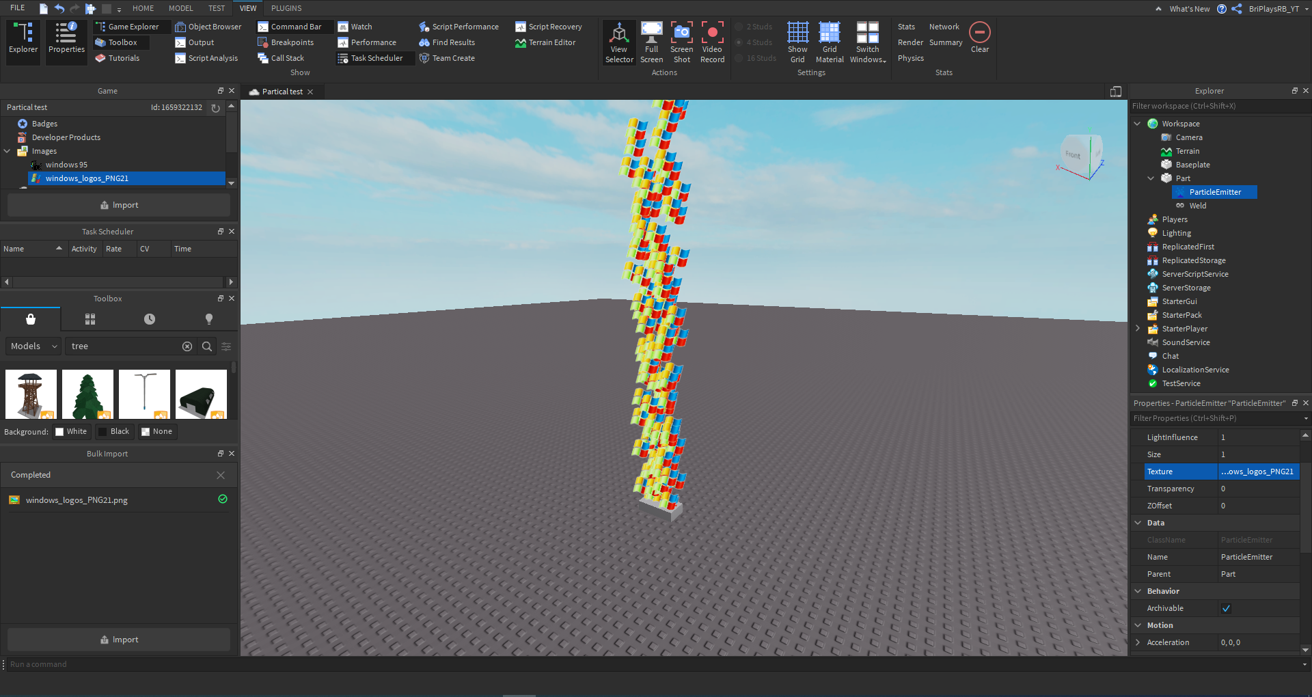The height and width of the screenshot is (697, 1312).
Task: Toggle Physics stats display
Action: pos(910,58)
